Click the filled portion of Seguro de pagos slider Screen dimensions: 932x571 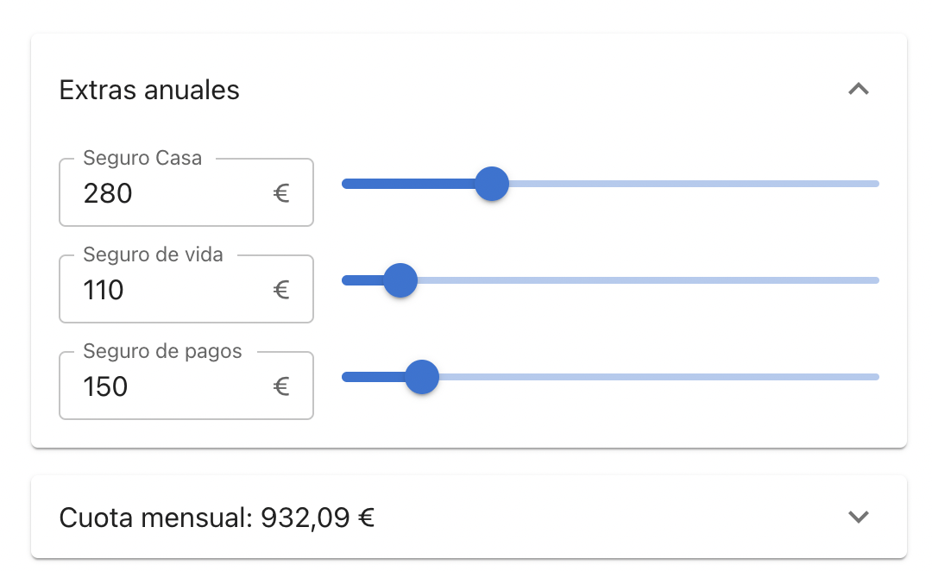point(371,377)
